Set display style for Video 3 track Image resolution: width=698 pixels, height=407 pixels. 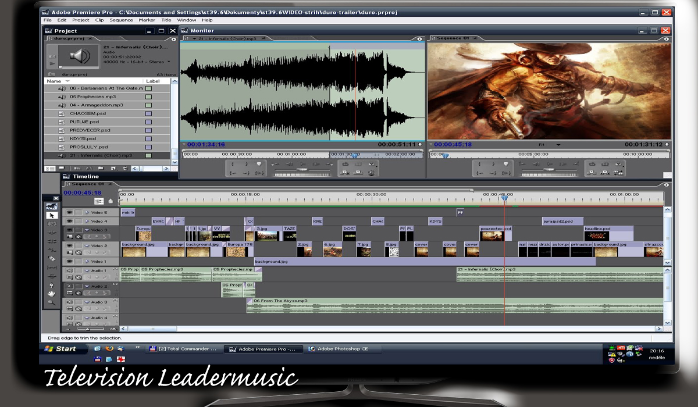[70, 237]
